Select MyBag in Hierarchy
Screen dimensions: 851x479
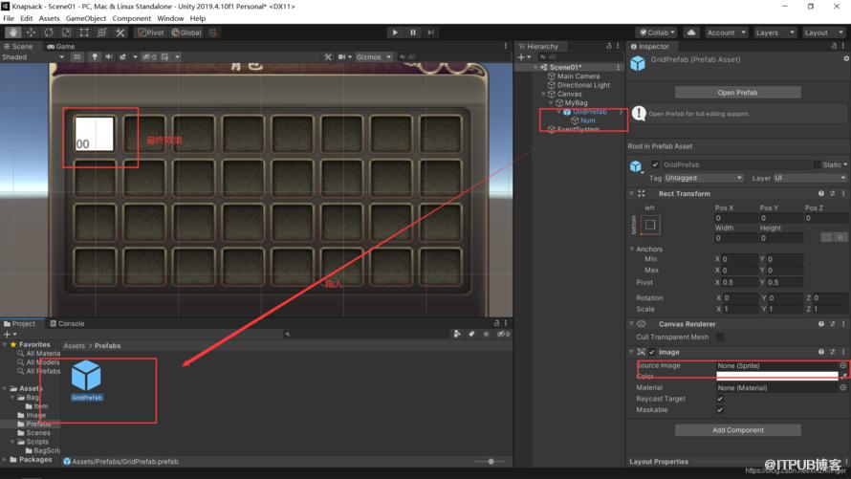point(576,103)
